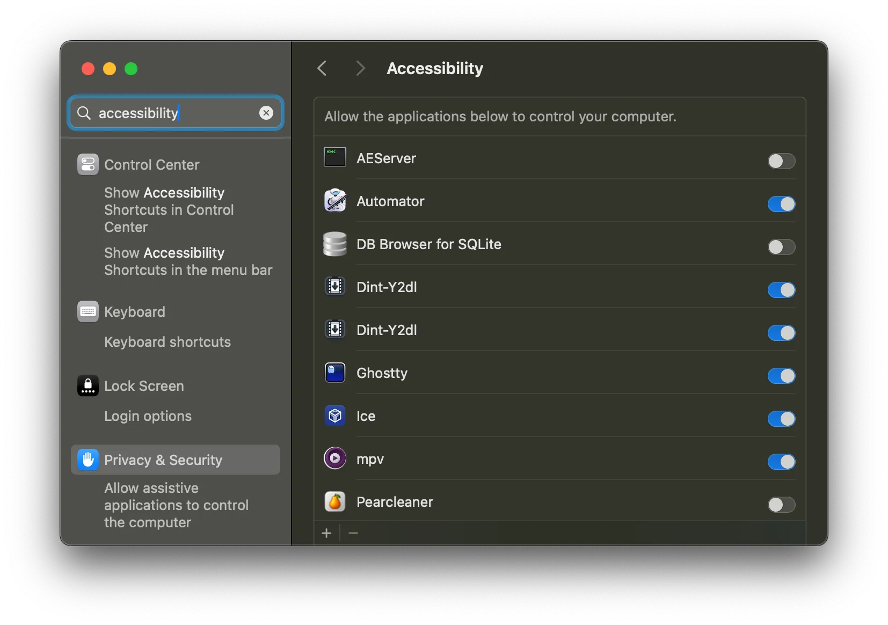Click the Ghostty app icon
This screenshot has width=888, height=625.
point(334,373)
